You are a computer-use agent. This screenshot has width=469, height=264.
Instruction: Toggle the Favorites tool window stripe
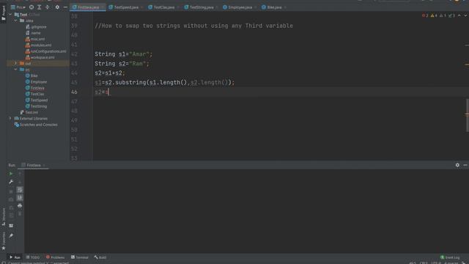coord(3,241)
